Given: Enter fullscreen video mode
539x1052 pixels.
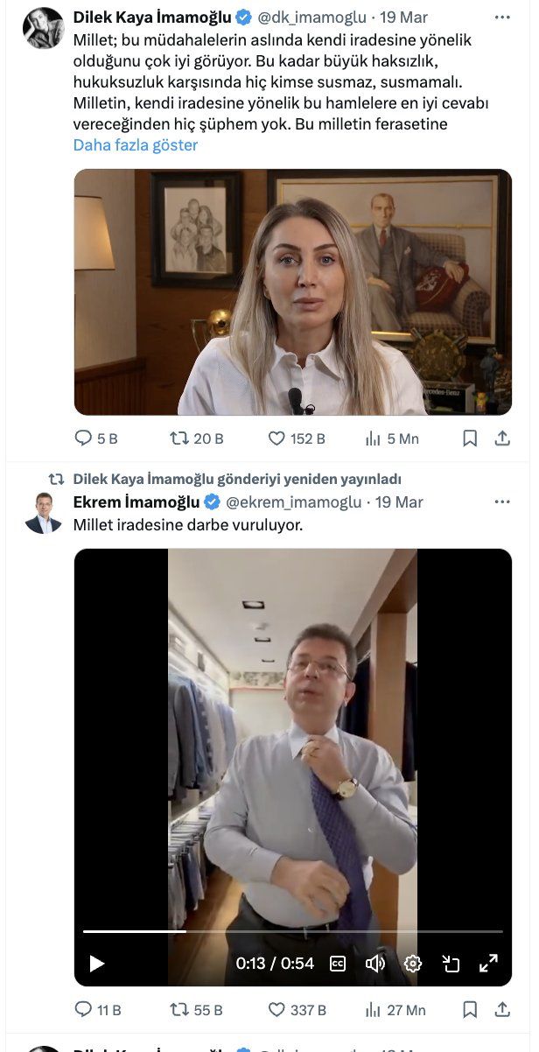Looking at the screenshot, I should pos(488,964).
